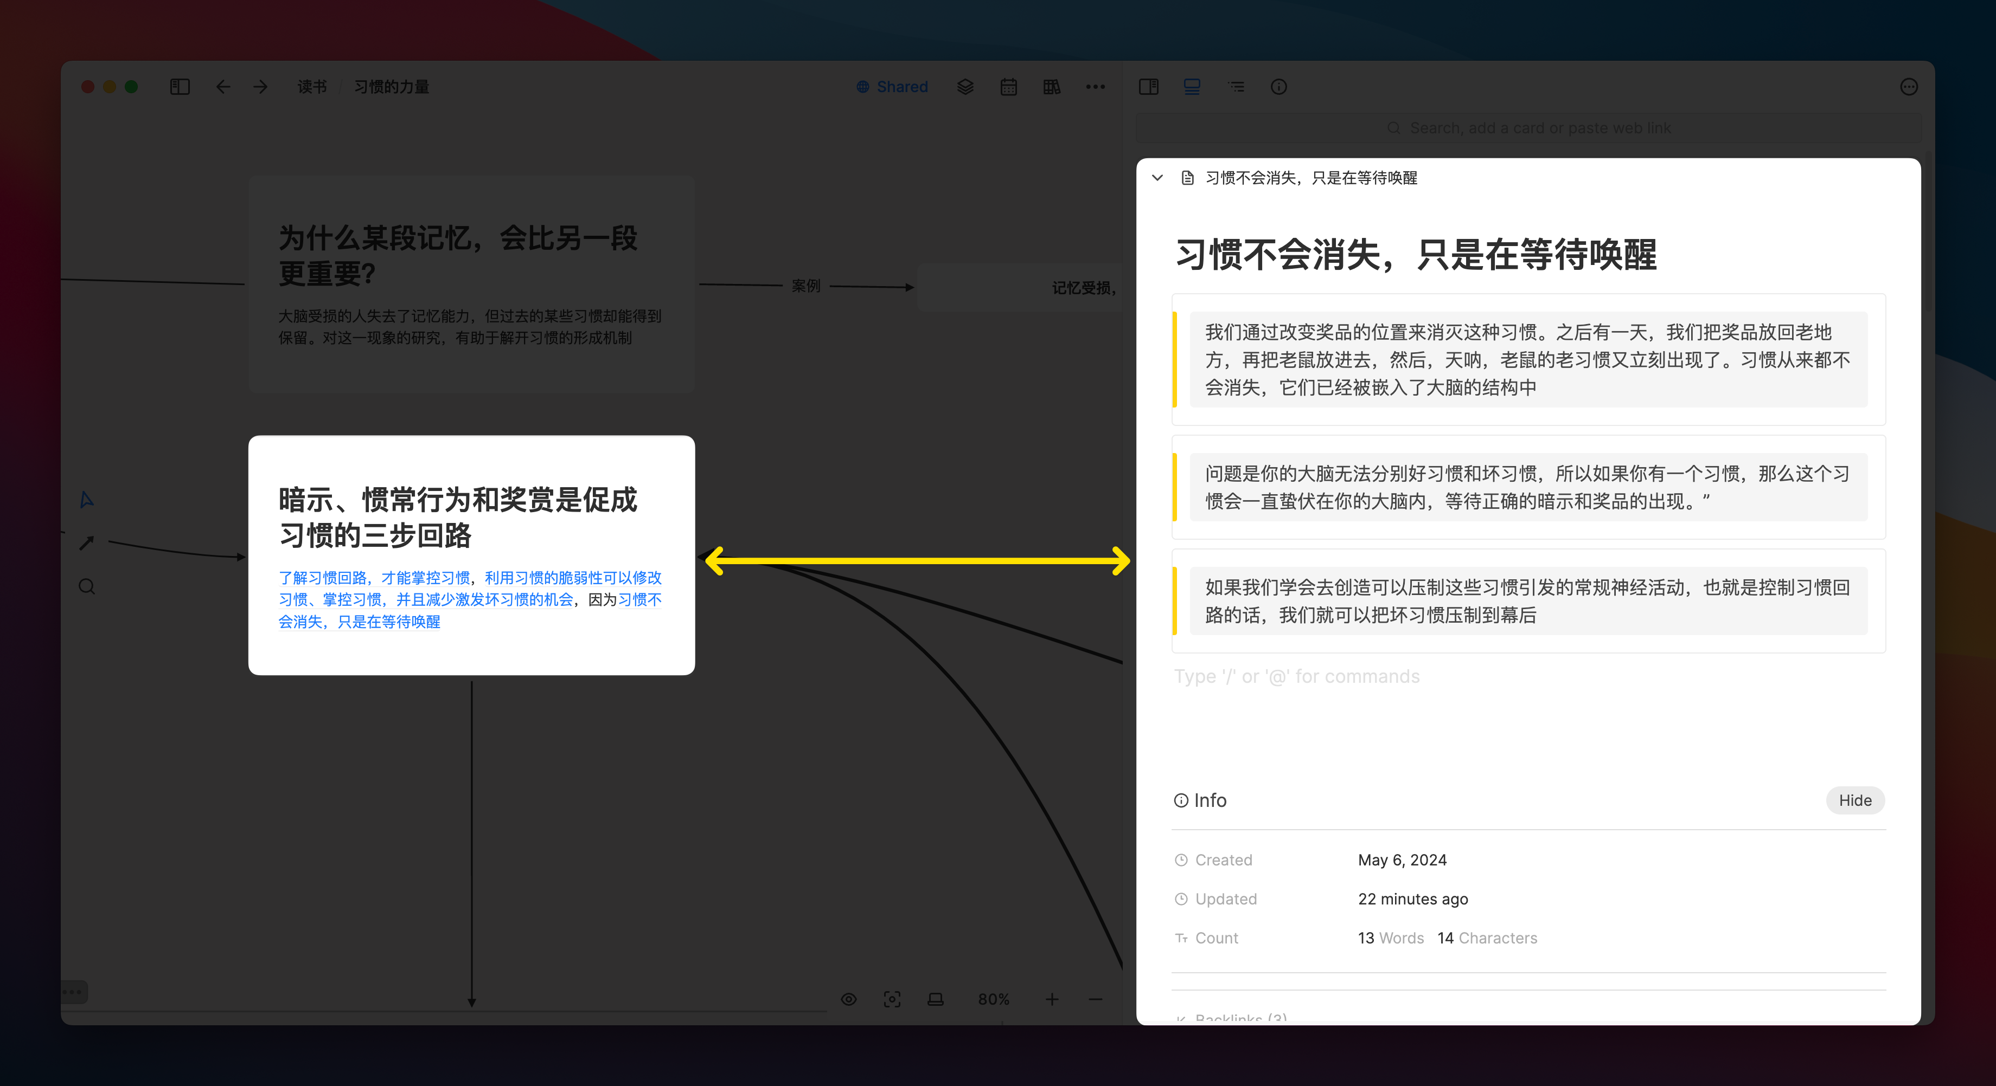This screenshot has height=1086, width=1996.
Task: Click the quote block starting 问题是你的大脑
Action: pyautogui.click(x=1528, y=488)
